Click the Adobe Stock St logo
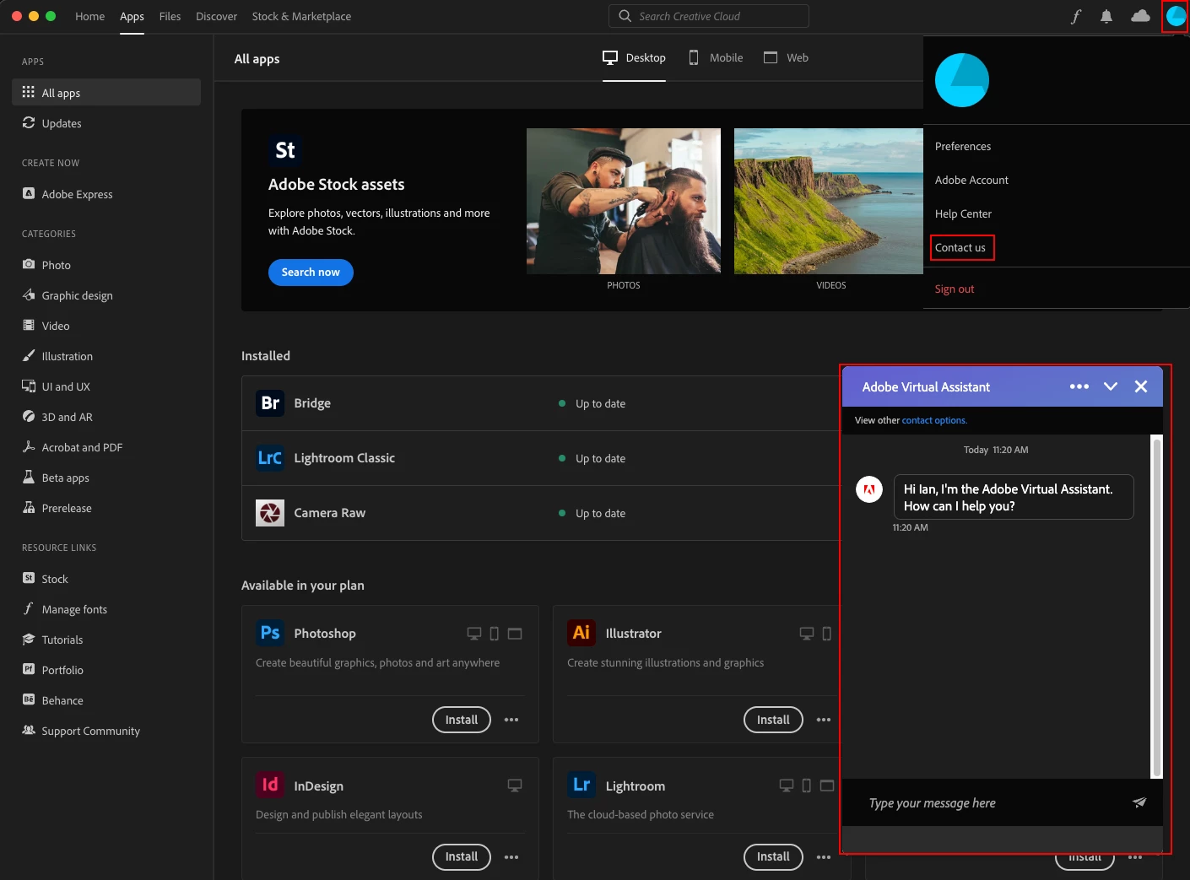 coord(285,150)
